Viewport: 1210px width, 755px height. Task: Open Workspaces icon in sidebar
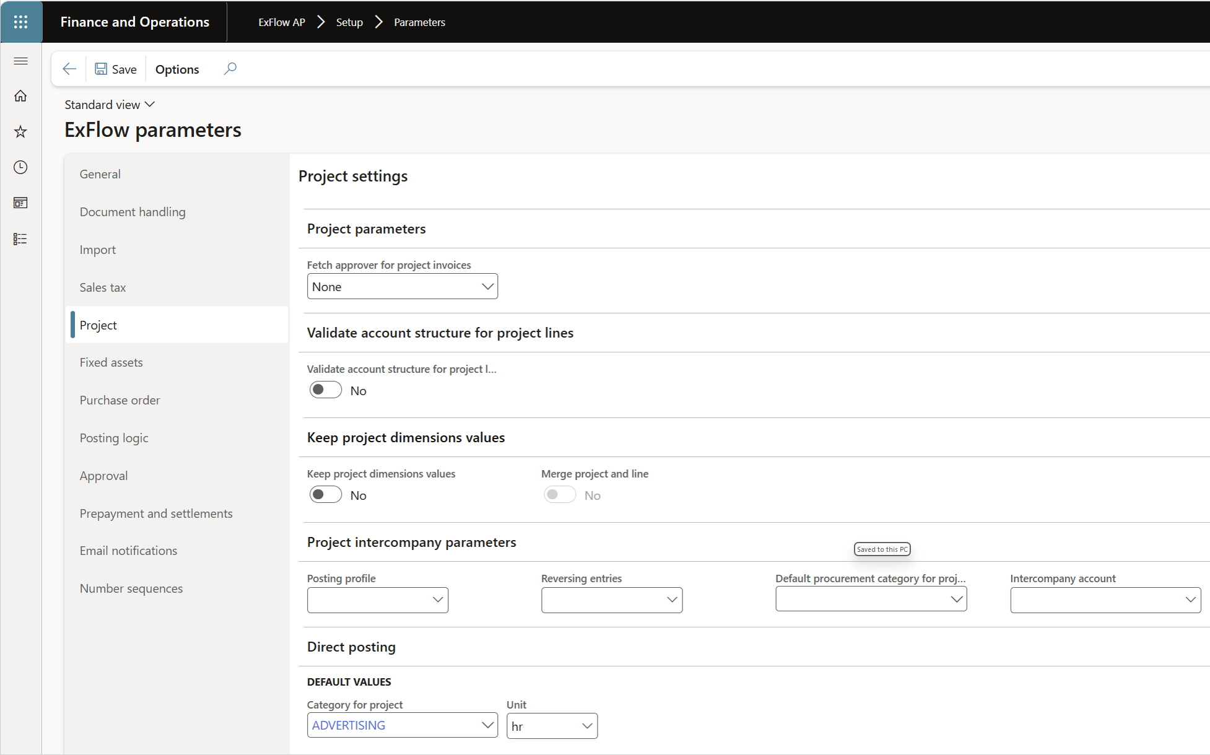coord(21,203)
